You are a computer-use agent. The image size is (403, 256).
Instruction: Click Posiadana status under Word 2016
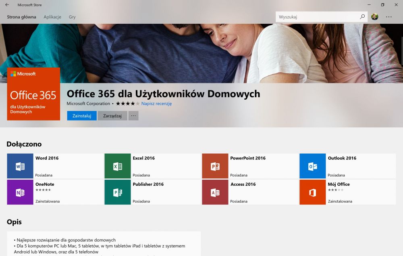click(44, 175)
